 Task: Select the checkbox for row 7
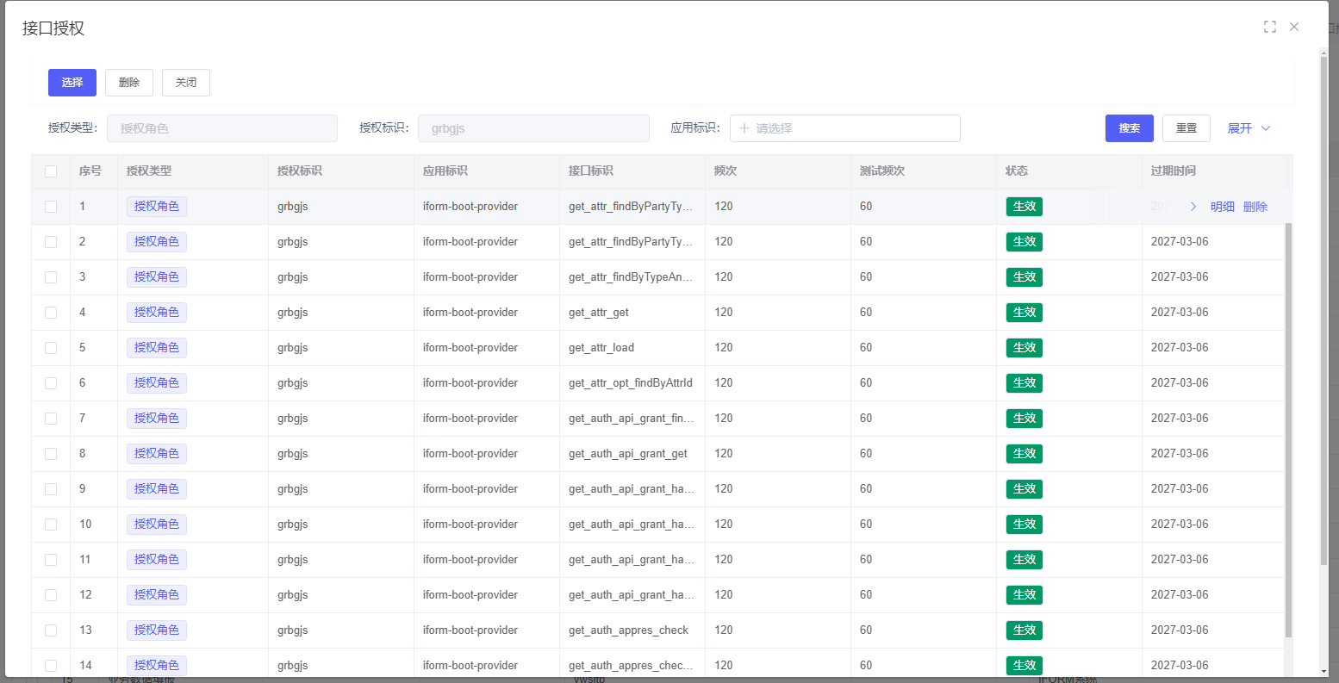tap(51, 419)
